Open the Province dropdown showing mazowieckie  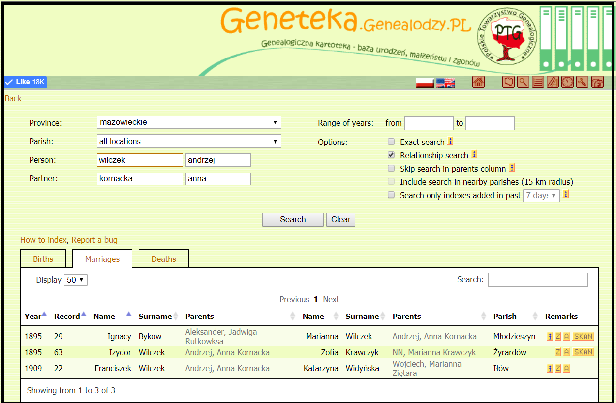click(x=189, y=122)
